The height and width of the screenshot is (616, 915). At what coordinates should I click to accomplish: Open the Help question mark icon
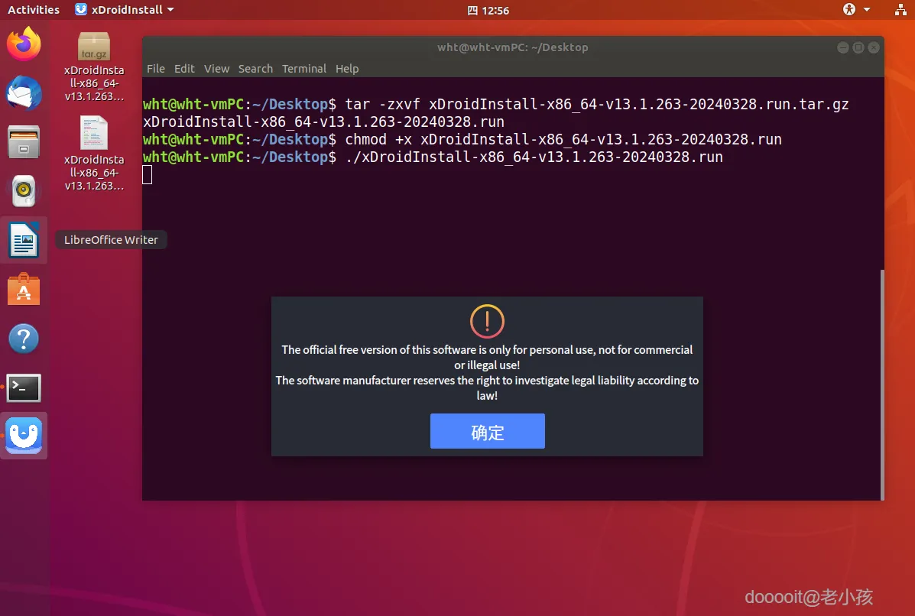(x=24, y=339)
